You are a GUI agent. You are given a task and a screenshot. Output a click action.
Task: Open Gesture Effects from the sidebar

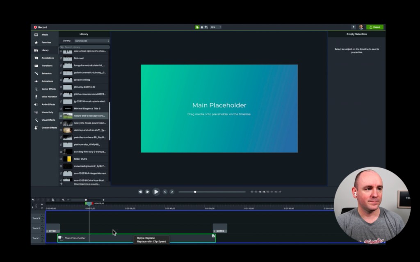(x=46, y=127)
